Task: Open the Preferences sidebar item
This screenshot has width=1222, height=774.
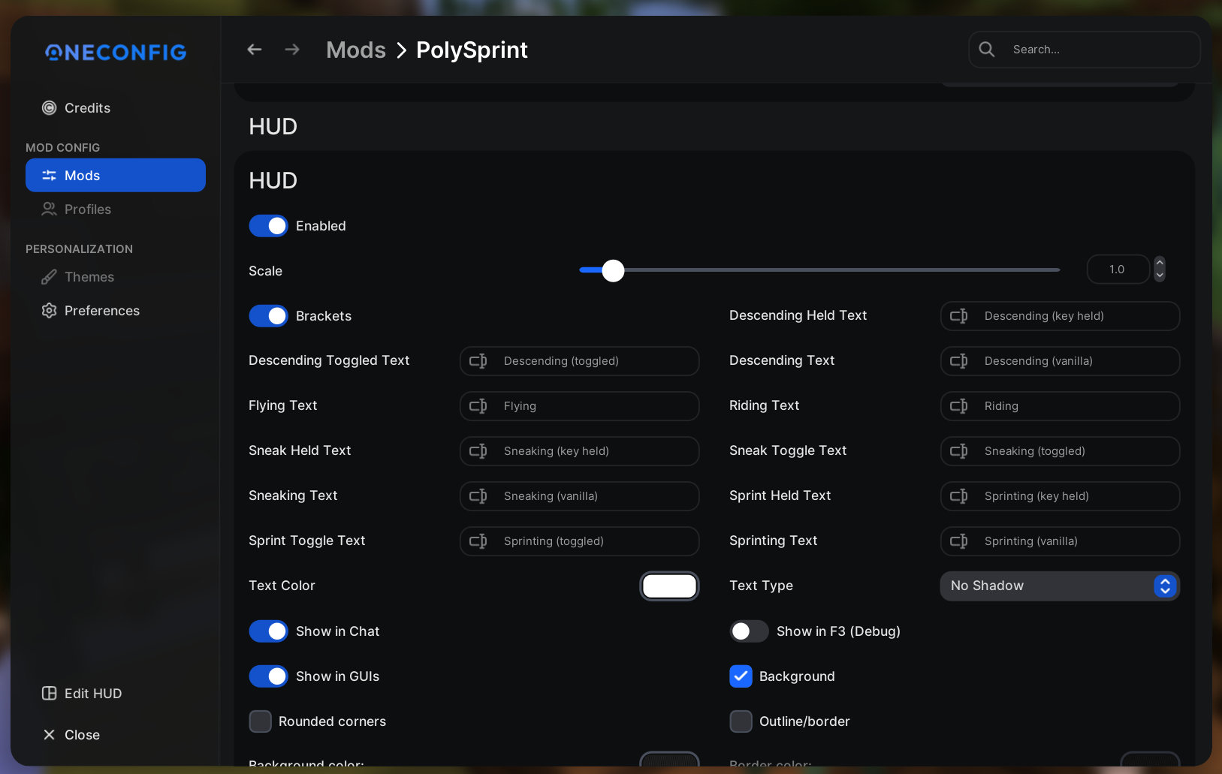Action: tap(116, 311)
